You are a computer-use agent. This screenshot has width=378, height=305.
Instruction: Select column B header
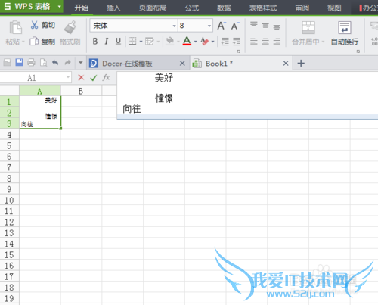(81, 91)
